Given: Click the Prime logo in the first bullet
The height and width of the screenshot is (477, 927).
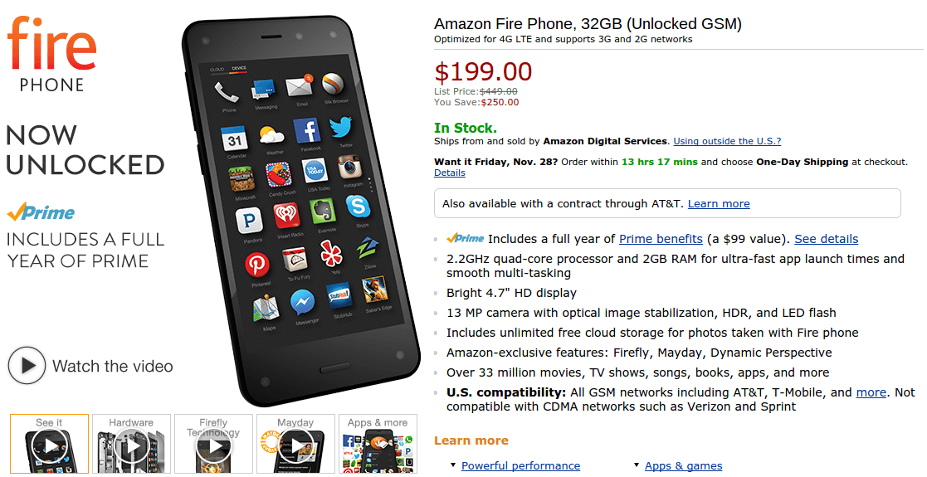Looking at the screenshot, I should pos(466,239).
